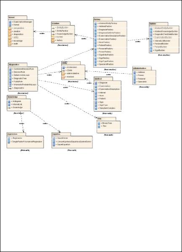Click the class icon beside SignBuilder

[151, 50]
